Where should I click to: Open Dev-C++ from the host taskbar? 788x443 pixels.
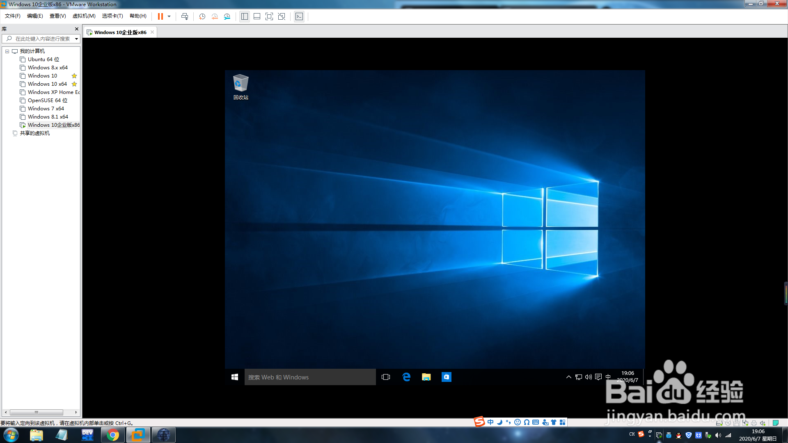[x=87, y=435]
